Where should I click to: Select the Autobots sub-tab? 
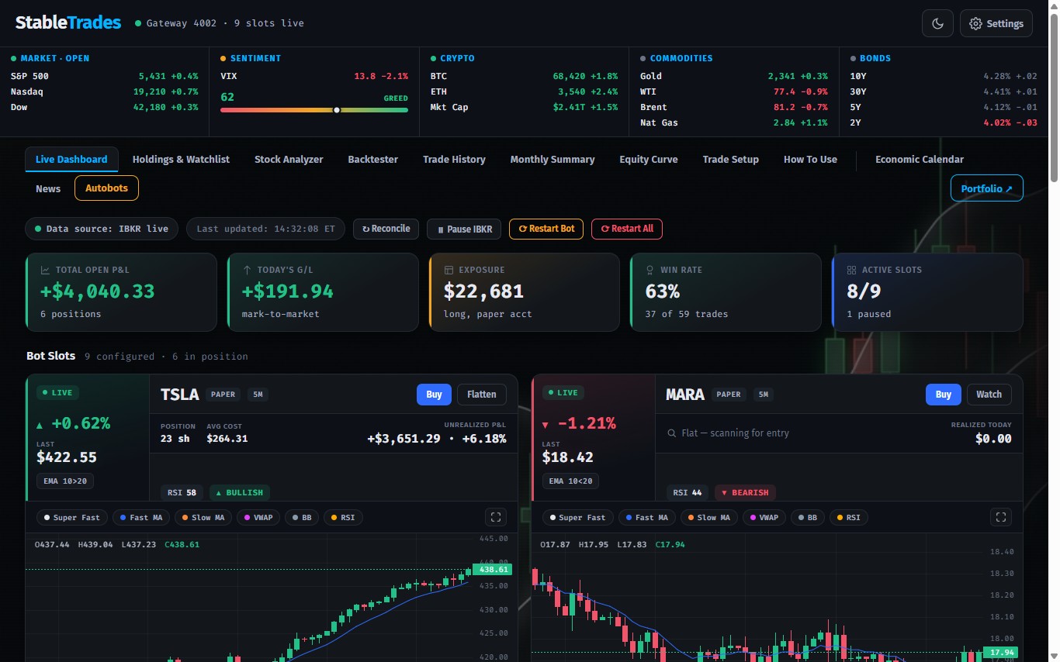click(106, 188)
